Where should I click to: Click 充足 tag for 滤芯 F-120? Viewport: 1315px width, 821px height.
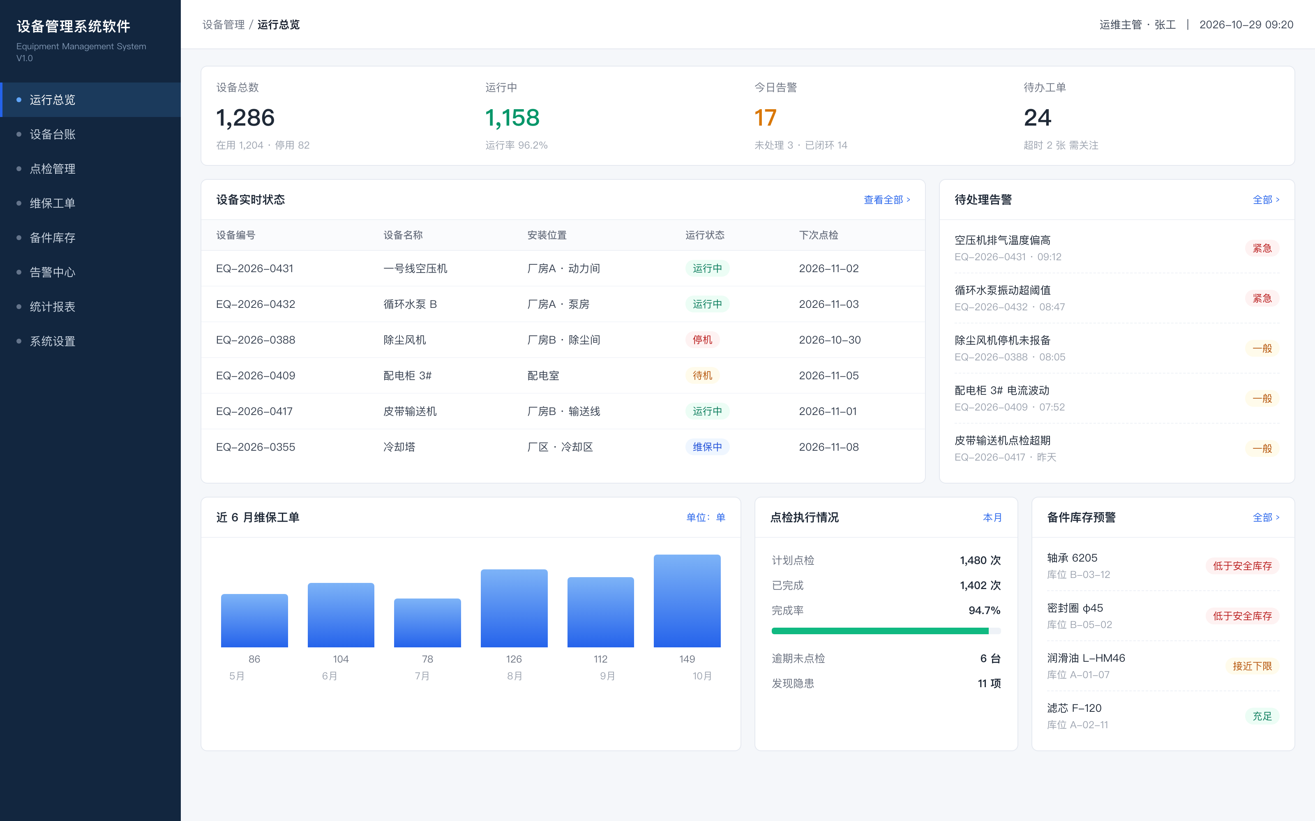(x=1262, y=716)
